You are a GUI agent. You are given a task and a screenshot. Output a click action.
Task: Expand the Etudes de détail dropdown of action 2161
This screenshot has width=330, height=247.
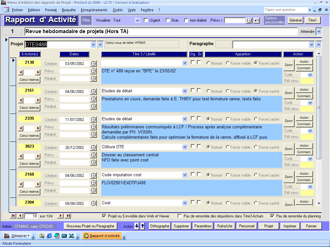click(x=185, y=91)
